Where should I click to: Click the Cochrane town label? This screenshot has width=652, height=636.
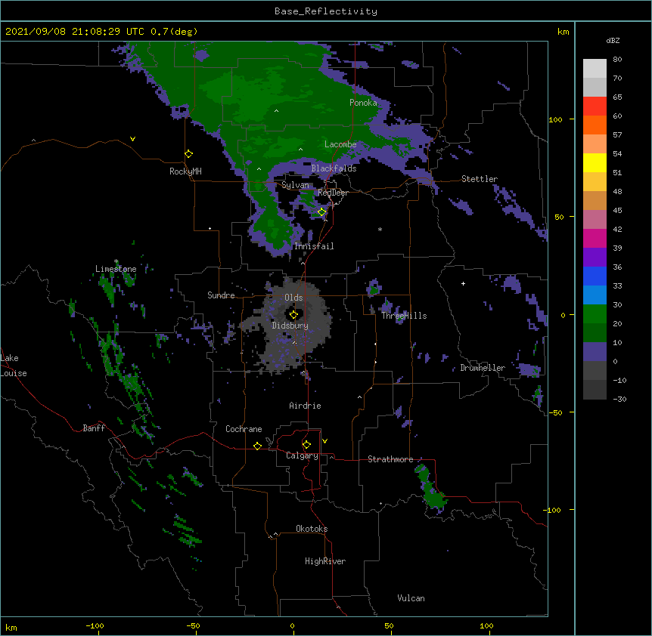[244, 429]
